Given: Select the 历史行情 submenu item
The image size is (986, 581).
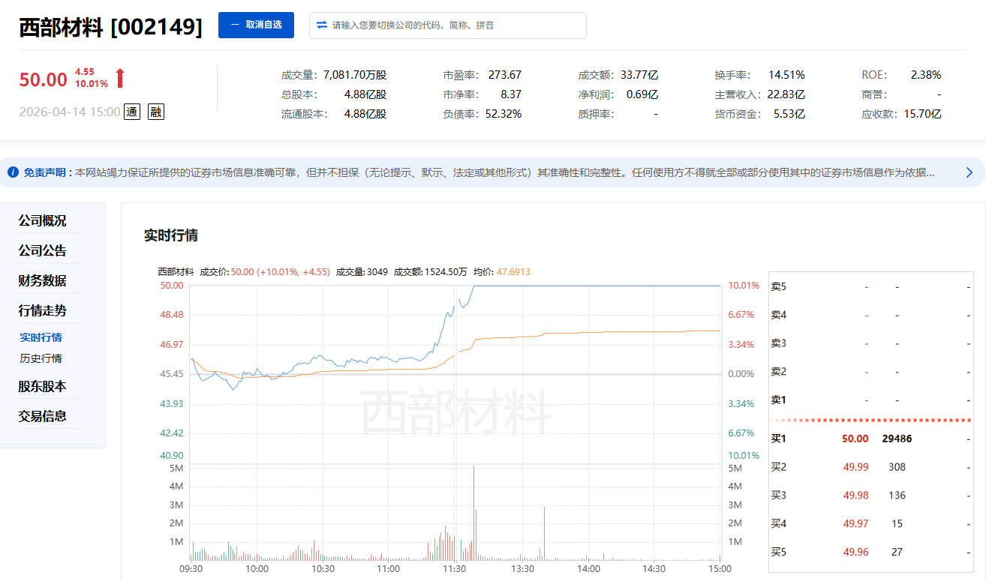Looking at the screenshot, I should pyautogui.click(x=41, y=358).
